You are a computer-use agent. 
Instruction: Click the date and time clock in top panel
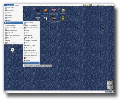tap(106, 5)
